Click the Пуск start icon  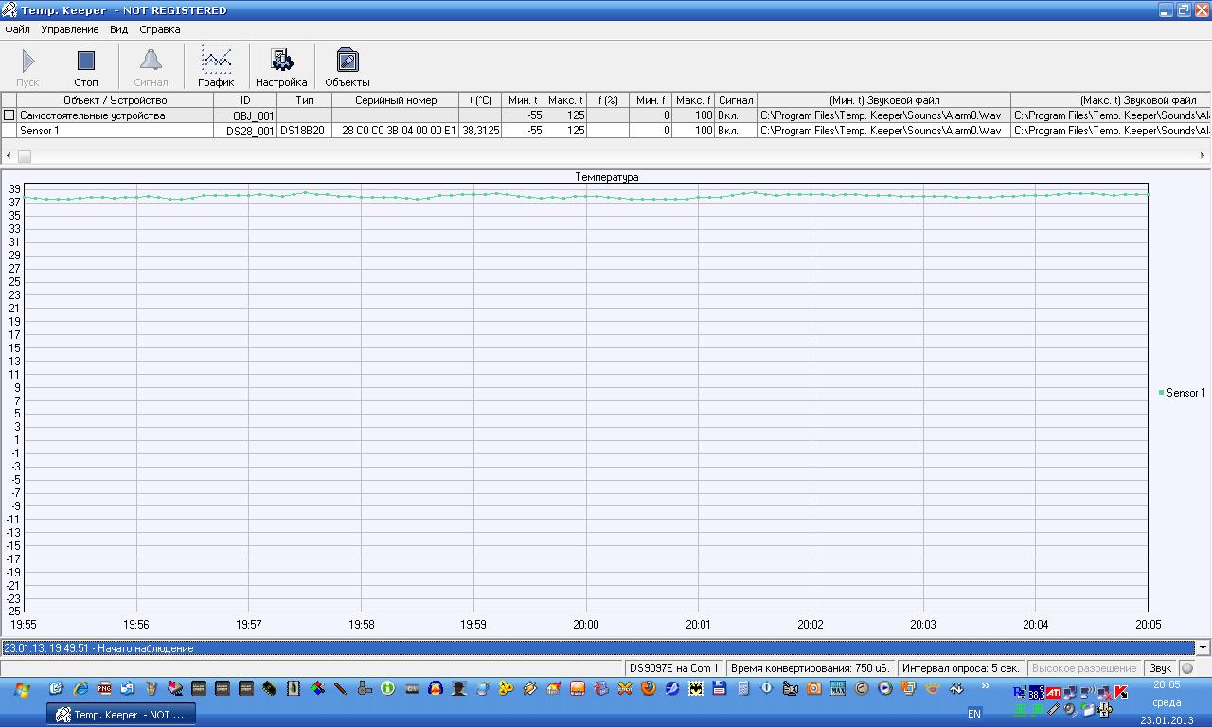pyautogui.click(x=28, y=66)
